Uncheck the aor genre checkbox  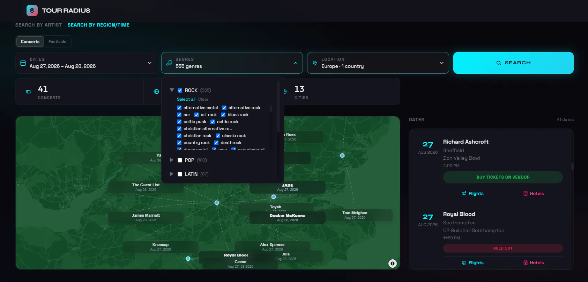tap(179, 115)
